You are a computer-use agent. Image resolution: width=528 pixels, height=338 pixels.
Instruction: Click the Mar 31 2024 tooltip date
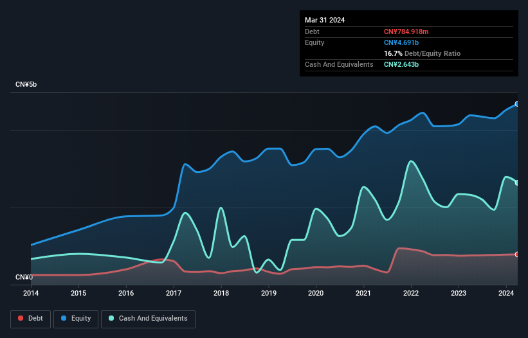click(325, 20)
